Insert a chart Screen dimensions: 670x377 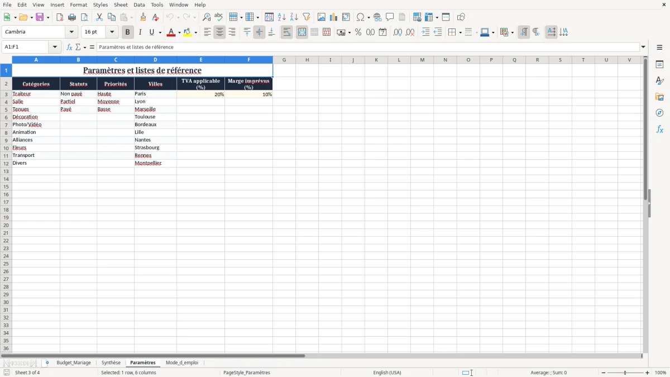tap(334, 17)
